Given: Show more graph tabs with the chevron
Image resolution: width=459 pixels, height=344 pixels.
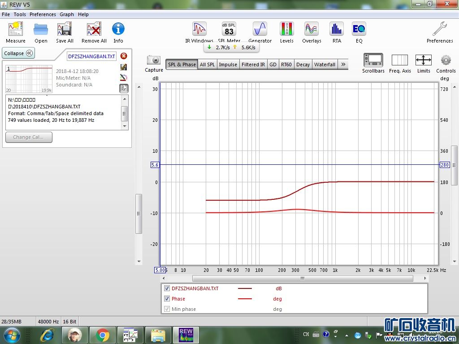Looking at the screenshot, I should click(343, 64).
